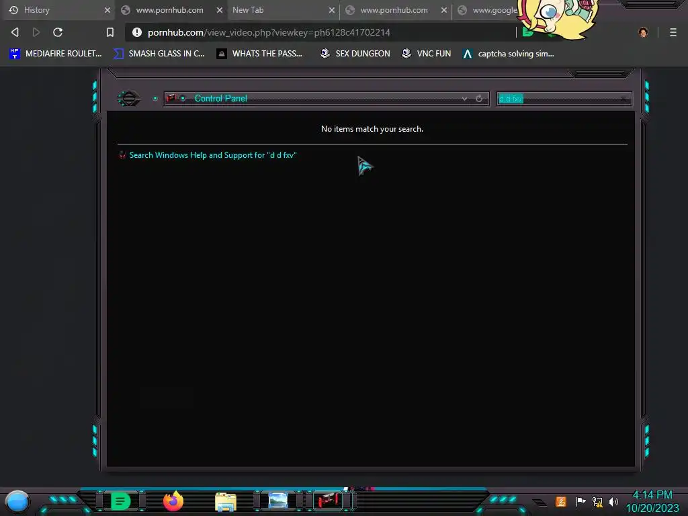Bookmark this page with bookmark icon

coord(110,32)
